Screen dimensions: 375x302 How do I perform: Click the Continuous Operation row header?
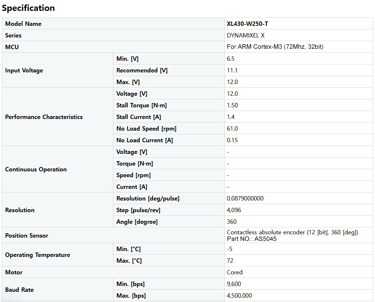[x=36, y=169]
